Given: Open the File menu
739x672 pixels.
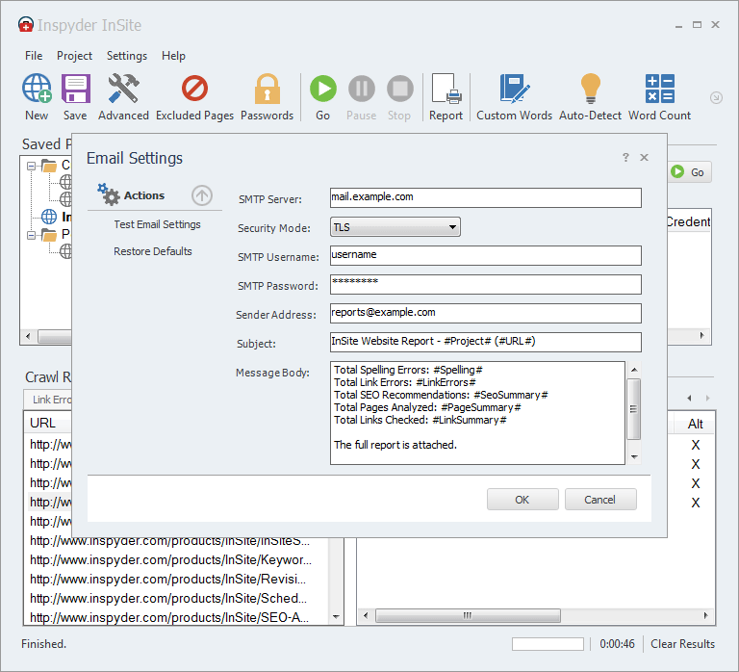Looking at the screenshot, I should coord(34,56).
